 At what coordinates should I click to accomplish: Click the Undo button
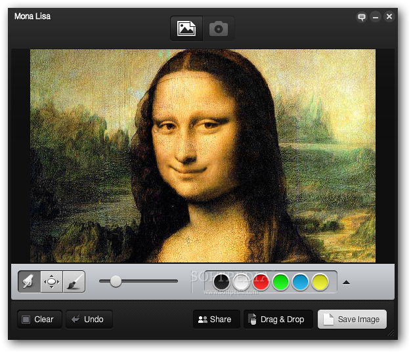tap(89, 320)
